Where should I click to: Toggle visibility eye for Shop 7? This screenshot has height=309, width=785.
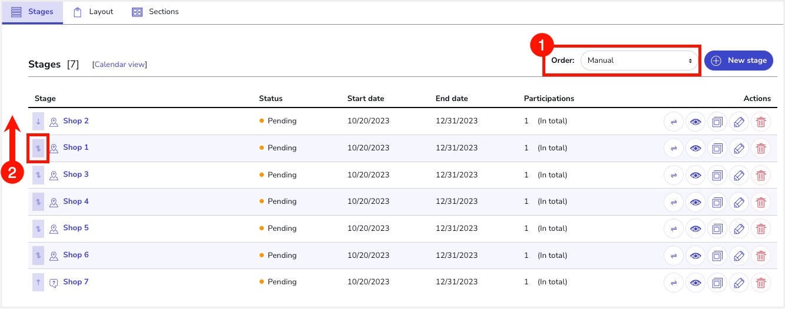(x=695, y=283)
